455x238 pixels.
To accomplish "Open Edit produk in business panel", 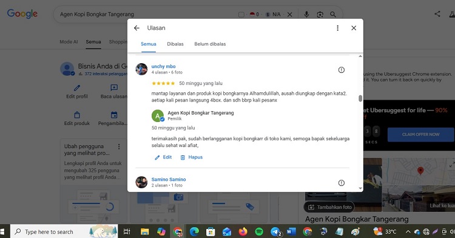I will click(77, 119).
